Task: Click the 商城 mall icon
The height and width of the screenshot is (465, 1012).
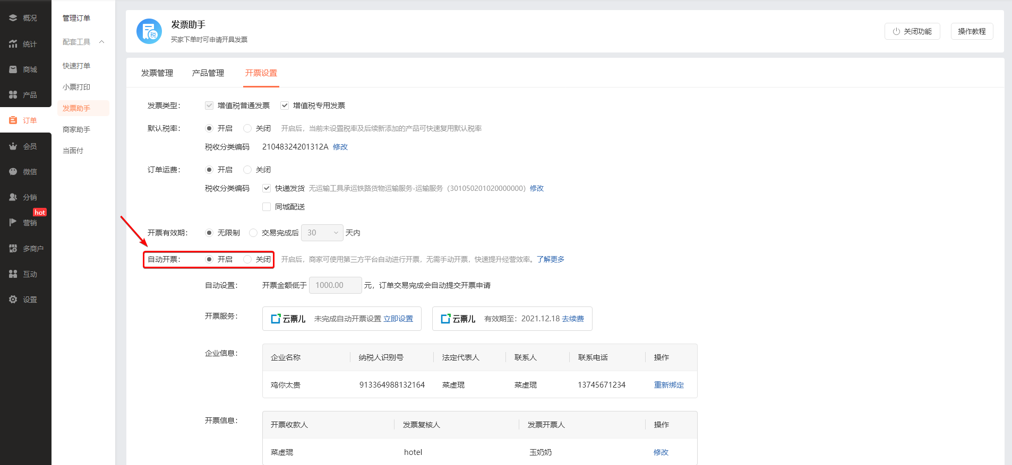Action: coord(13,69)
